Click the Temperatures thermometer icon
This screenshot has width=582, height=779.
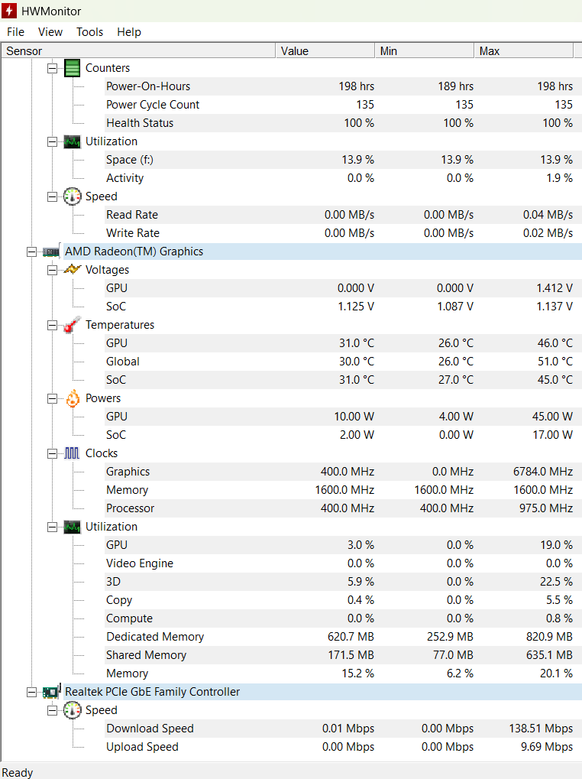[73, 325]
